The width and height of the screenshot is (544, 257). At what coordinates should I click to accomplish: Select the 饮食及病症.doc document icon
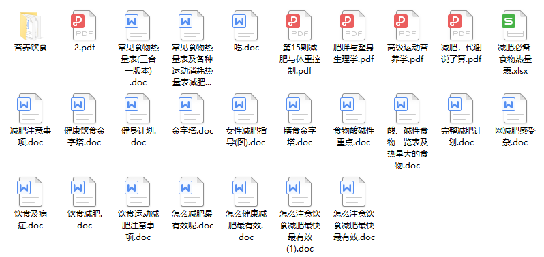tap(30, 192)
